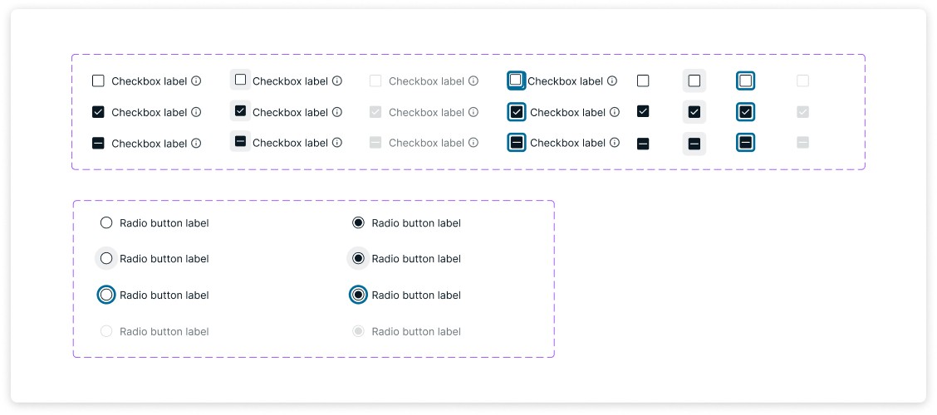This screenshot has width=937, height=415.
Task: Click info icon beside default indeterminate checkbox label
Action: 196,144
